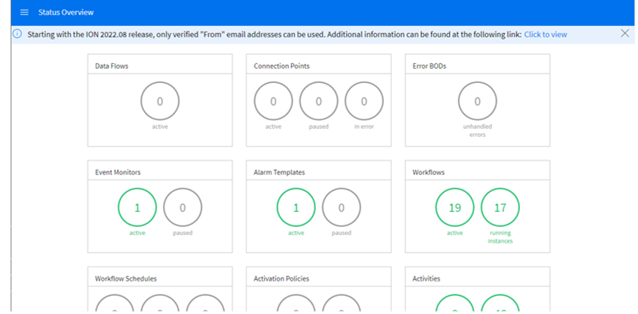Screen dimensions: 638x314
Task: Click the notification text about verified From addresses
Action: [x=274, y=35]
